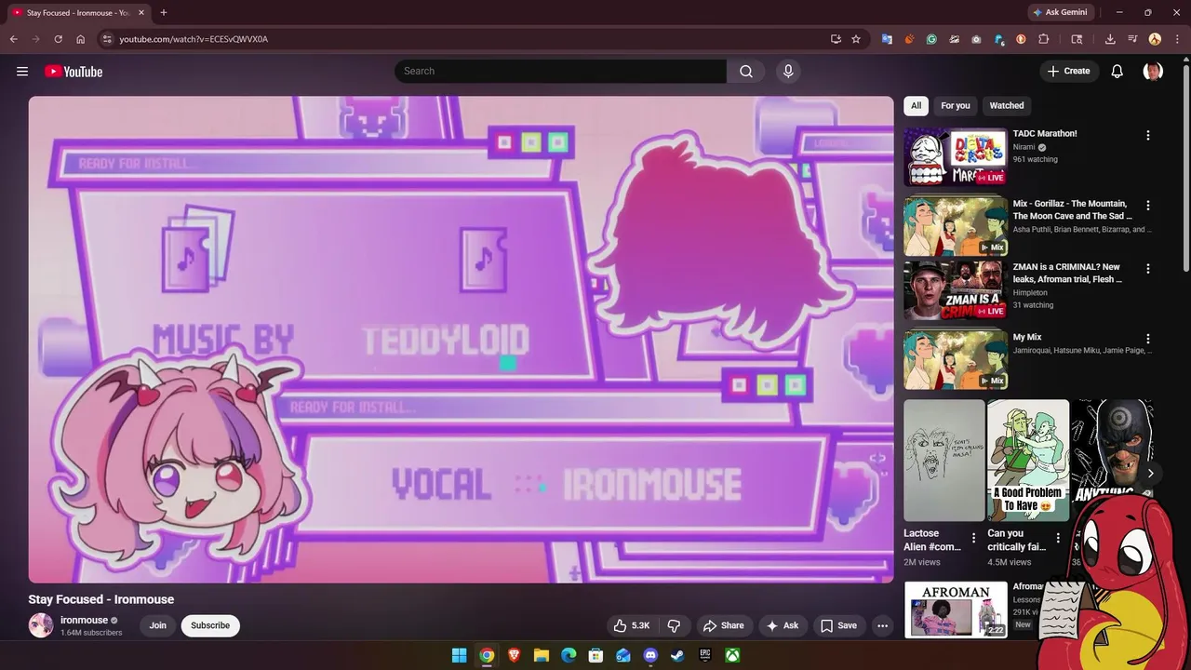This screenshot has height=670, width=1191.
Task: Click the Create button
Action: coord(1068,72)
